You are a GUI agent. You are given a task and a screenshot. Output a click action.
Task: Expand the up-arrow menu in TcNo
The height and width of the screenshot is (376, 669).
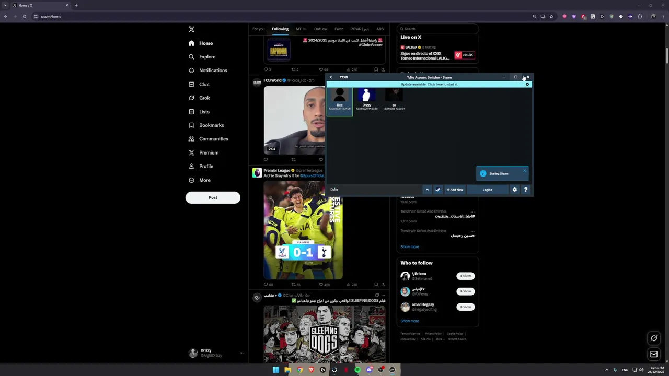(x=427, y=190)
